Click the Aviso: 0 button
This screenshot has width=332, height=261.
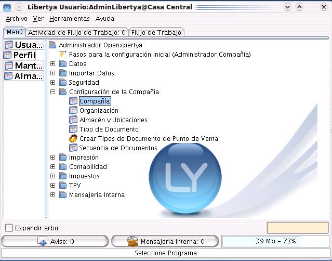point(55,241)
